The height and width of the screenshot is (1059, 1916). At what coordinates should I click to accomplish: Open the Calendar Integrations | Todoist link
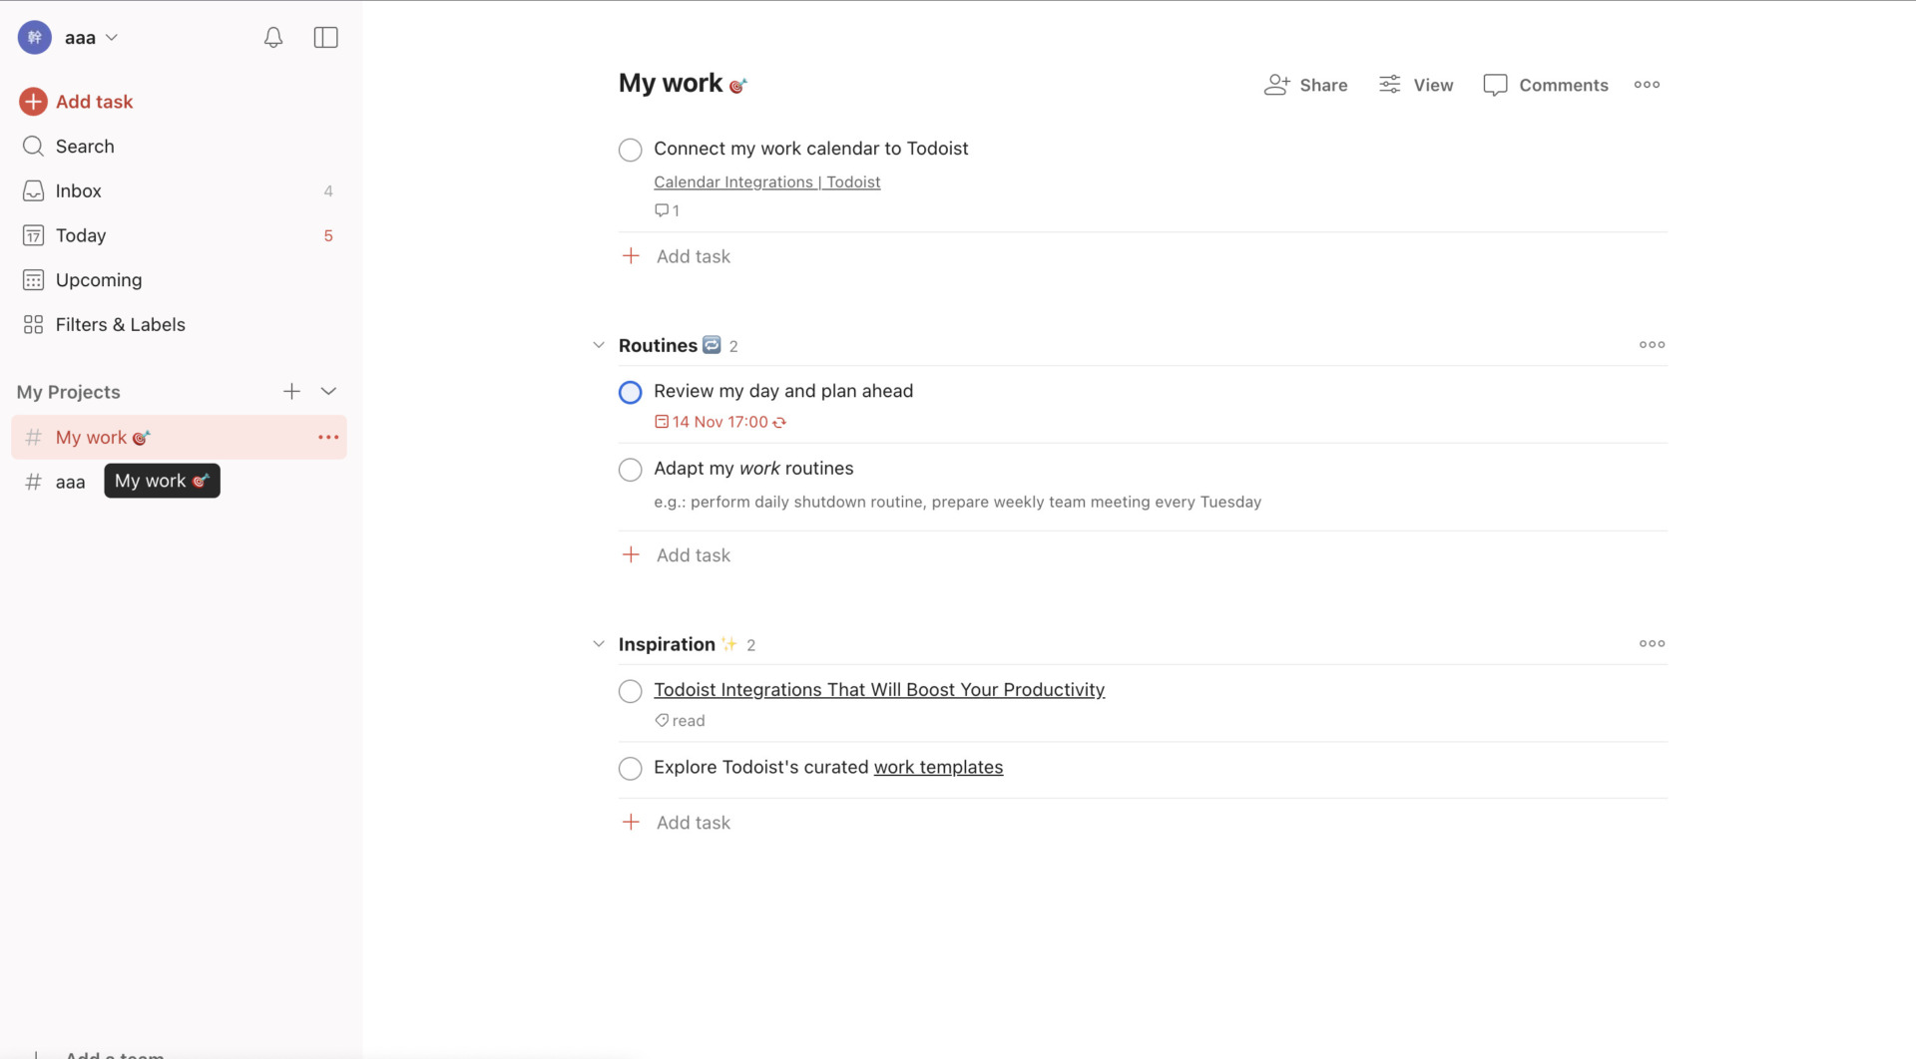click(766, 181)
